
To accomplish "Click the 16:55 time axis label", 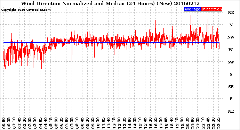I will 156,123.
